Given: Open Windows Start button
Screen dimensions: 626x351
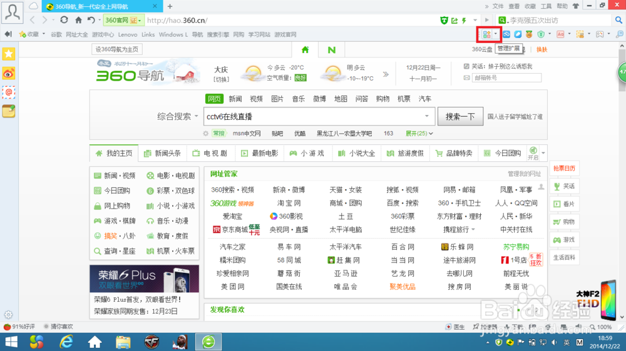Looking at the screenshot, I should (x=11, y=342).
